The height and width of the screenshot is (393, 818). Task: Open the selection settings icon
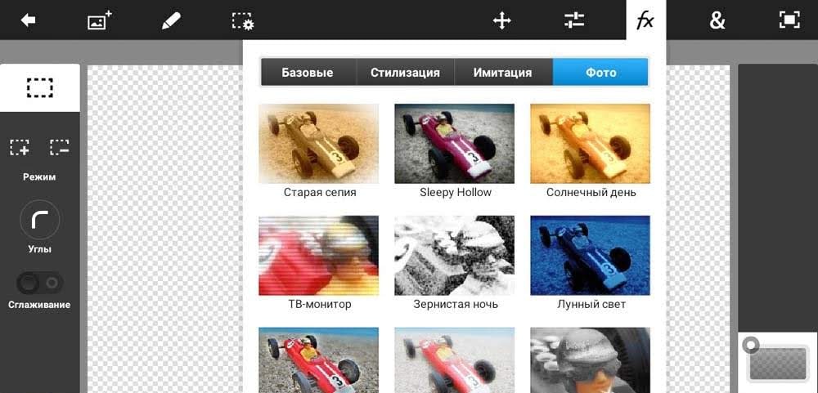pyautogui.click(x=243, y=21)
